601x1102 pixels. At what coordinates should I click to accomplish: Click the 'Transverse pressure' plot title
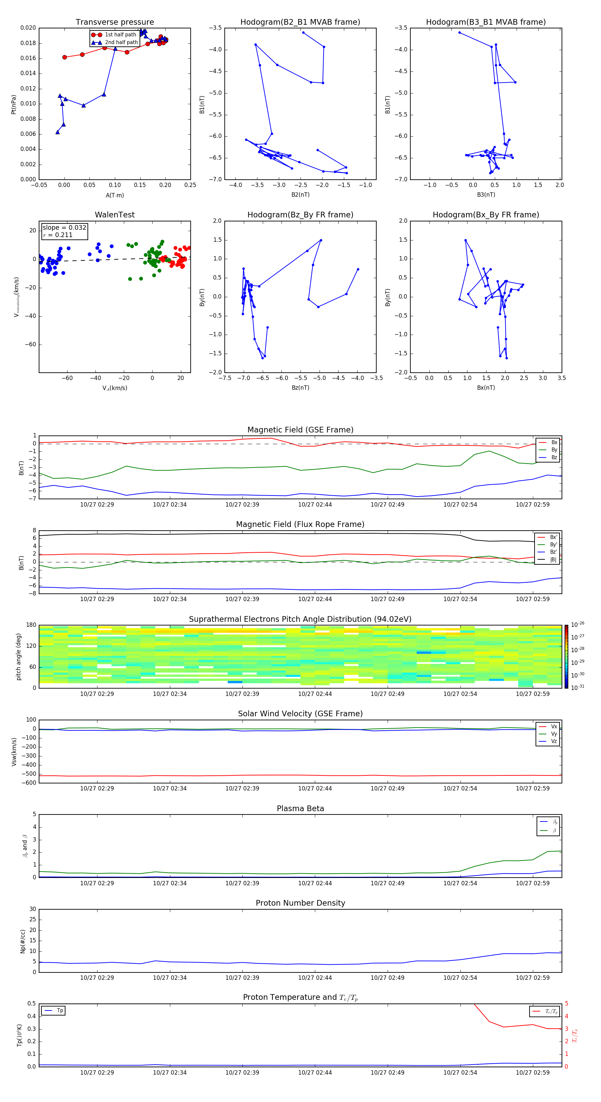pos(115,22)
